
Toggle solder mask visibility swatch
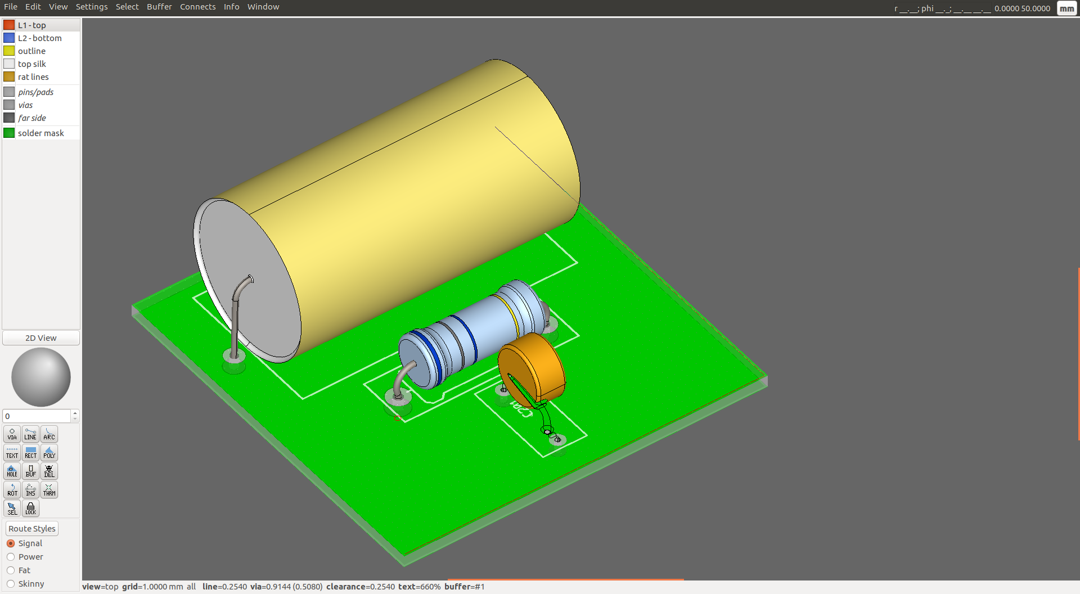click(9, 133)
